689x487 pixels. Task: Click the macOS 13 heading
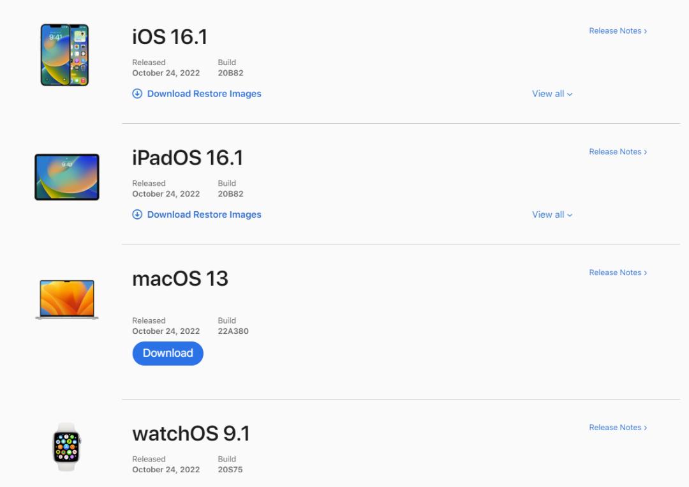pyautogui.click(x=180, y=278)
